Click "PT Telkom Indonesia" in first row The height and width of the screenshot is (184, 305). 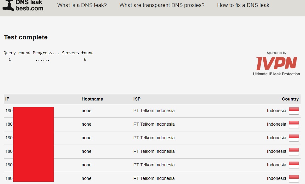pos(154,111)
